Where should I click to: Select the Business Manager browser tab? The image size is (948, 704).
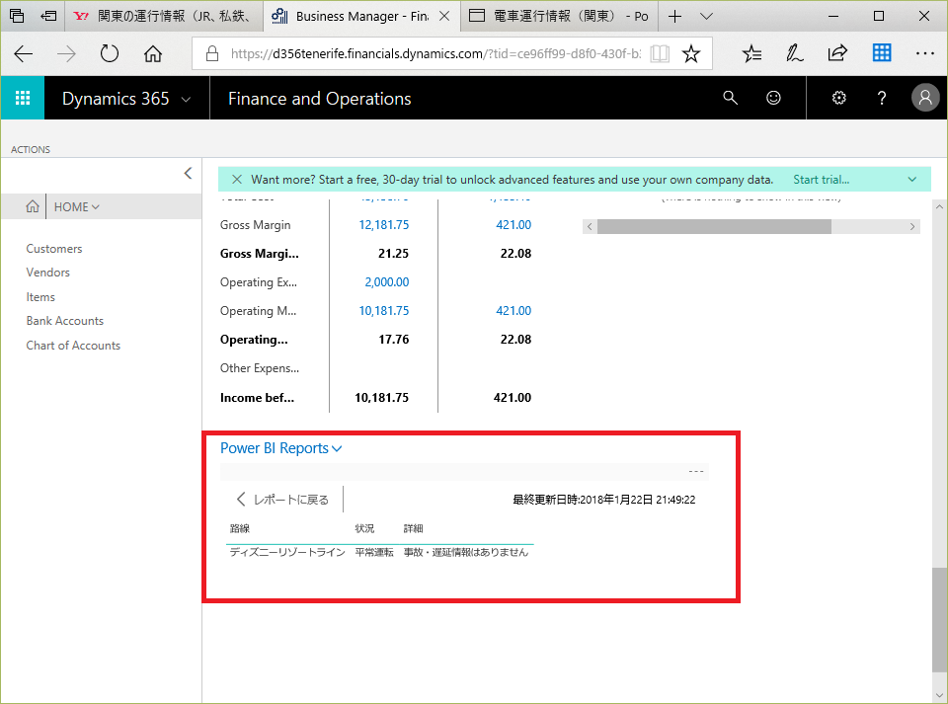[x=361, y=17]
